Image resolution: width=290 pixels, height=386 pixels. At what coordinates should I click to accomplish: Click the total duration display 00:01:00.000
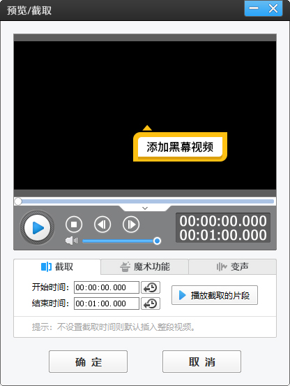click(x=223, y=235)
